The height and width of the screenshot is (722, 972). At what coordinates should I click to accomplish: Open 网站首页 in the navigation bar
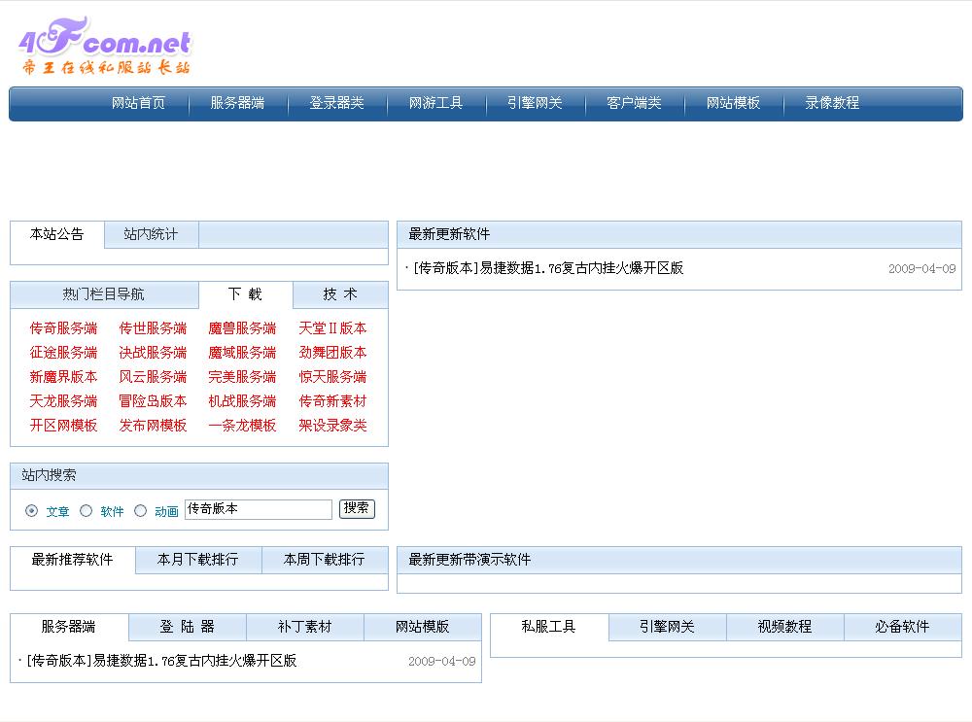(138, 103)
